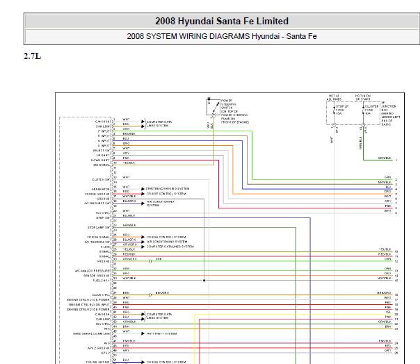Click the 'GRN/BLK' label at right connector 1
420x364 pixels.
point(385,158)
